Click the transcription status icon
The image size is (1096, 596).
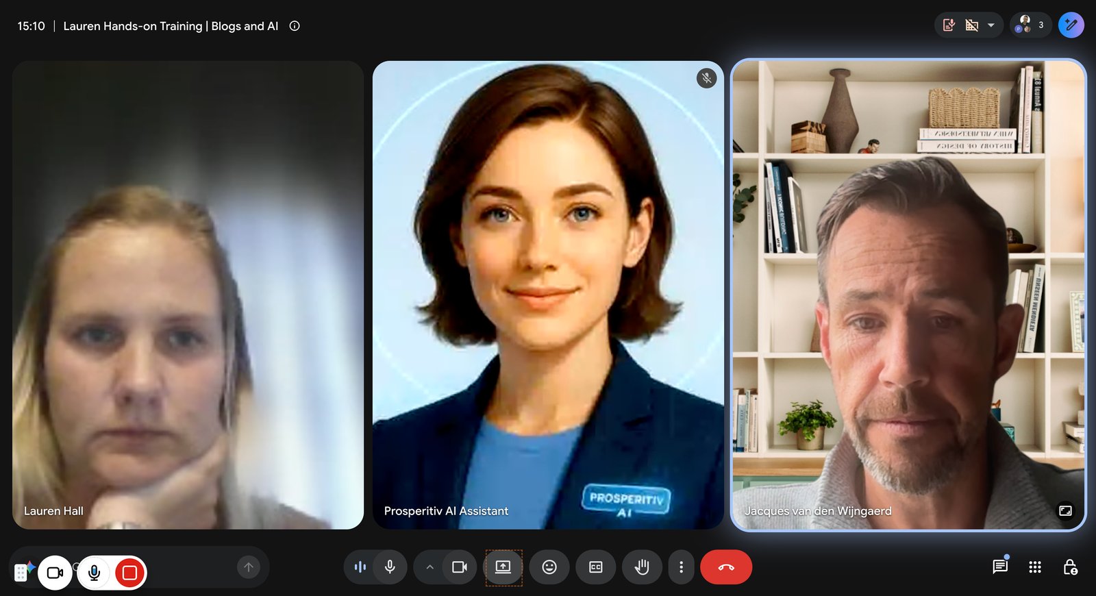[x=949, y=25]
